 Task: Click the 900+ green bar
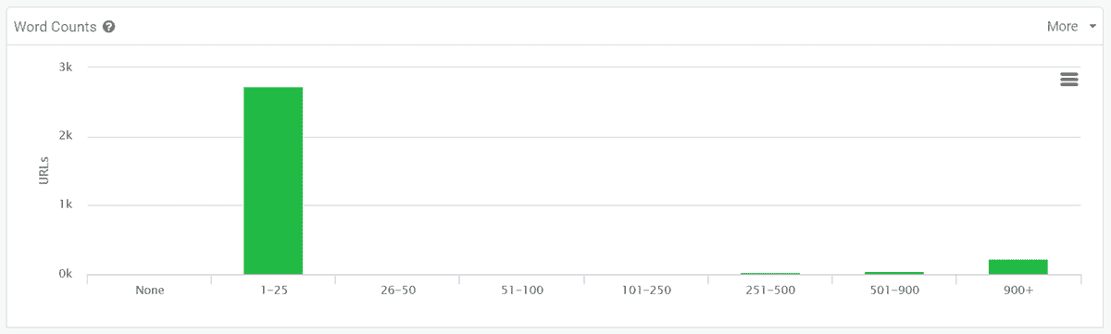point(1018,267)
